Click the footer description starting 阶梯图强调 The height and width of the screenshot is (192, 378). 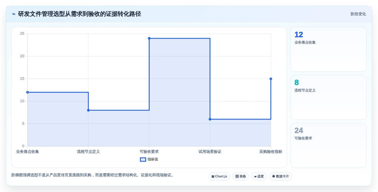pos(93,175)
